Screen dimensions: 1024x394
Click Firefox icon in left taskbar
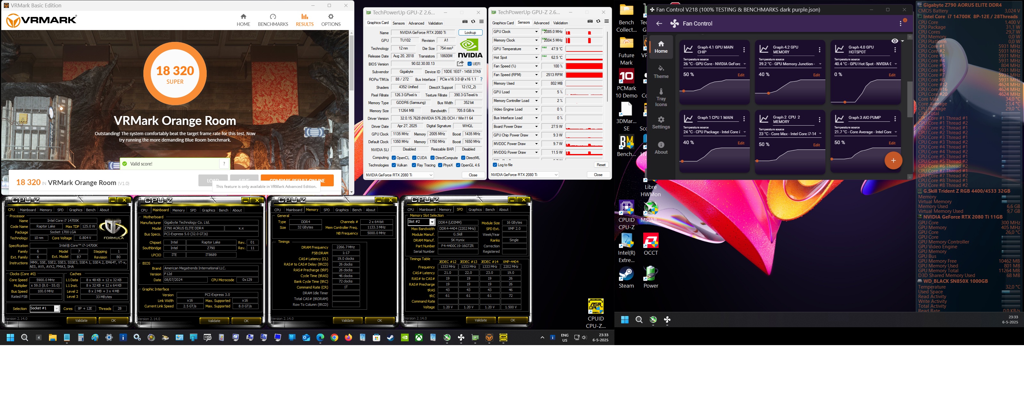coord(348,338)
